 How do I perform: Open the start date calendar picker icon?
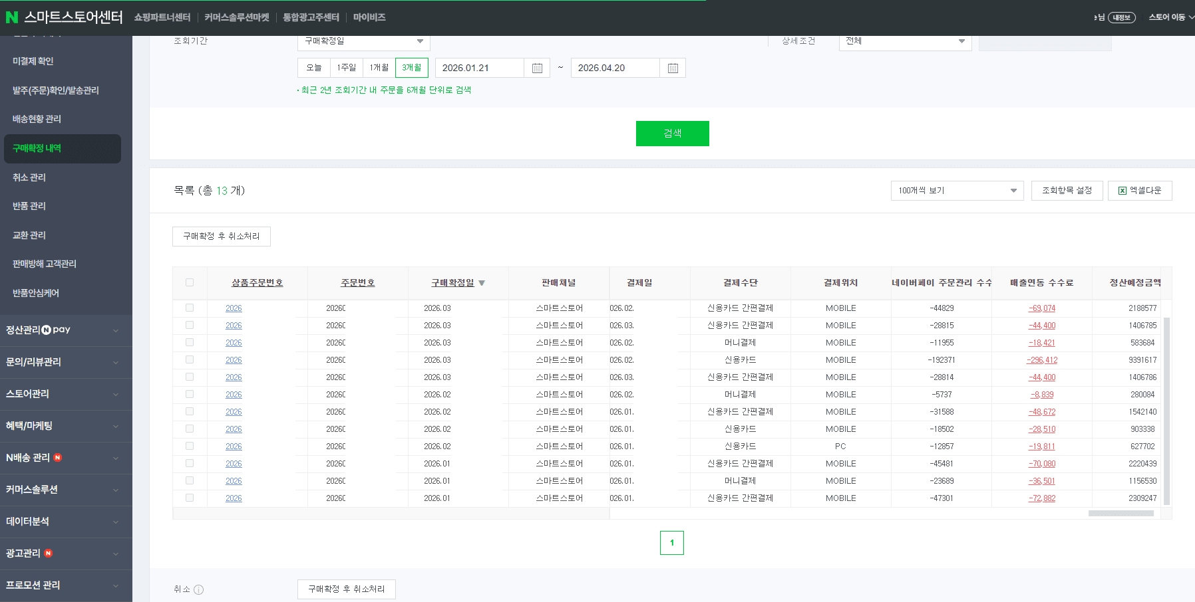point(537,68)
